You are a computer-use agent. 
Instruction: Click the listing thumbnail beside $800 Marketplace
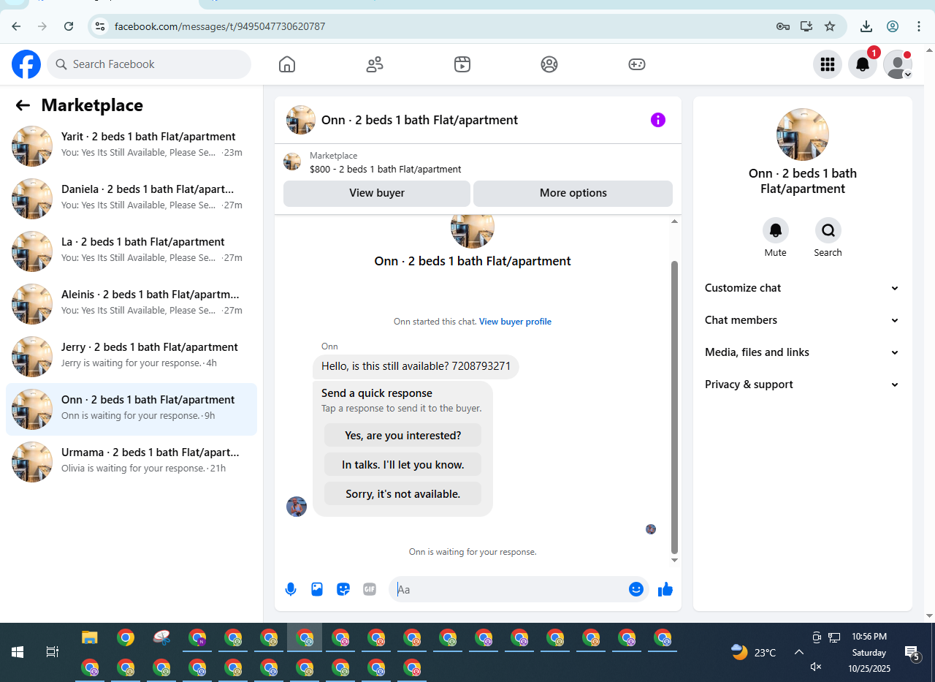(292, 162)
